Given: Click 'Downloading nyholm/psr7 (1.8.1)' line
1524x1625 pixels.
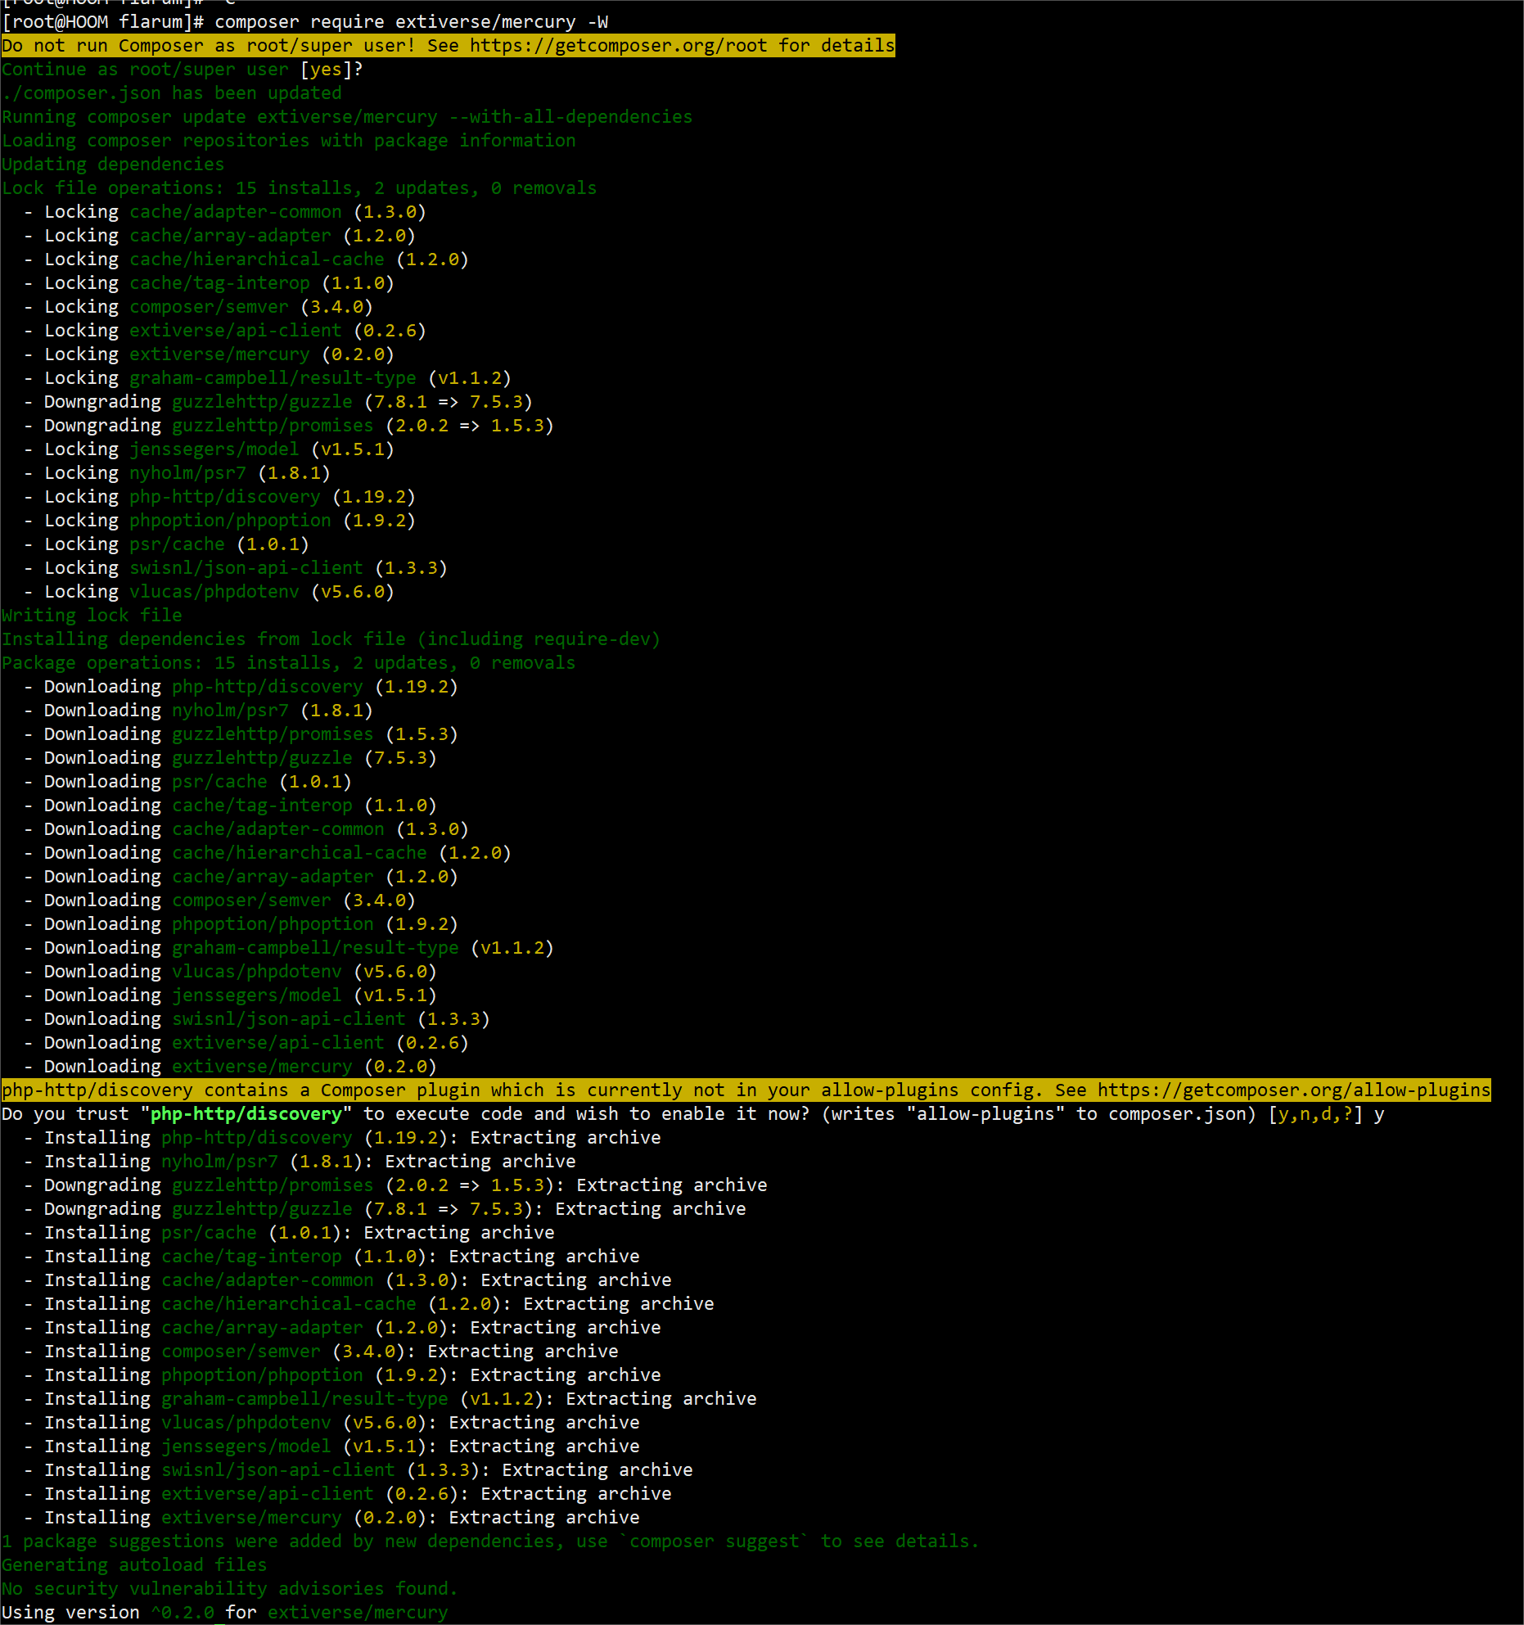Looking at the screenshot, I should pyautogui.click(x=198, y=711).
